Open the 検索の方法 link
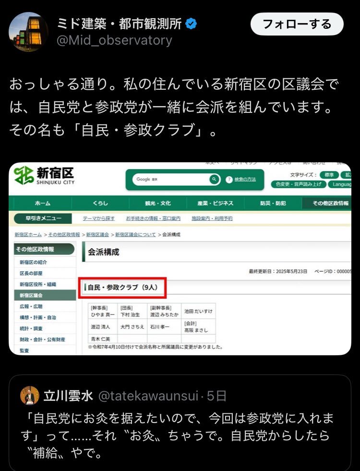The height and width of the screenshot is (471, 360). [245, 180]
